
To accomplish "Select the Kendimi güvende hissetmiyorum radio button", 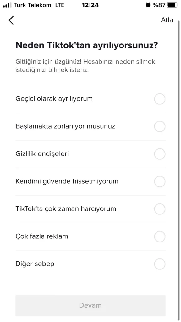I will pos(160,181).
